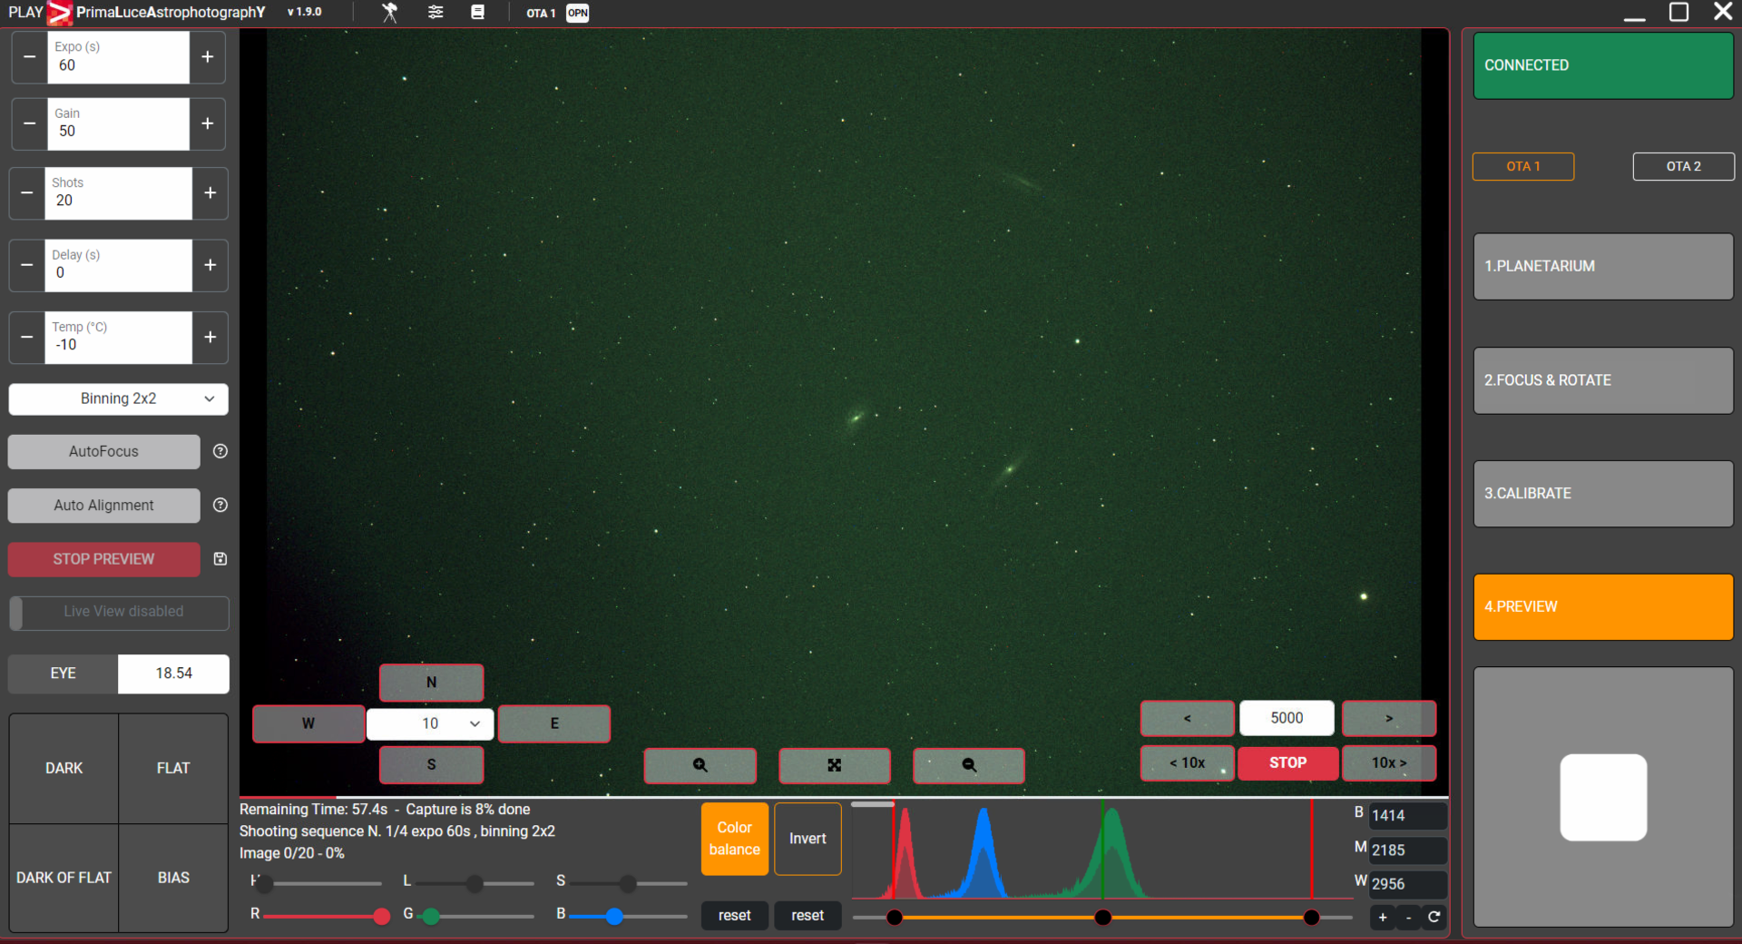Expand the OPN indicator next to OTA 1
The height and width of the screenshot is (944, 1742).
[577, 13]
